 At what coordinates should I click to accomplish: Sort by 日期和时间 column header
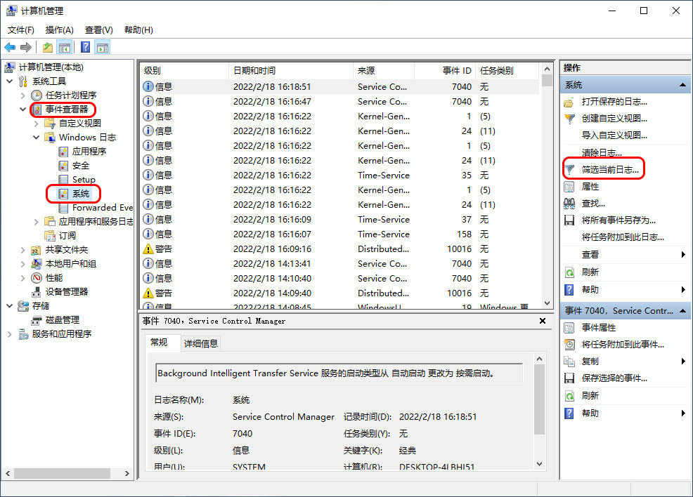291,71
